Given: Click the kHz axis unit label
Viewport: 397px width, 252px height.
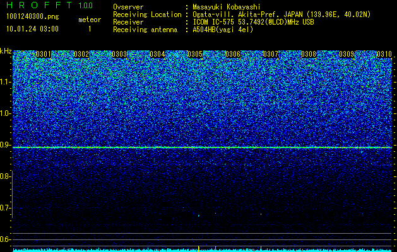Looking at the screenshot, I should point(6,51).
